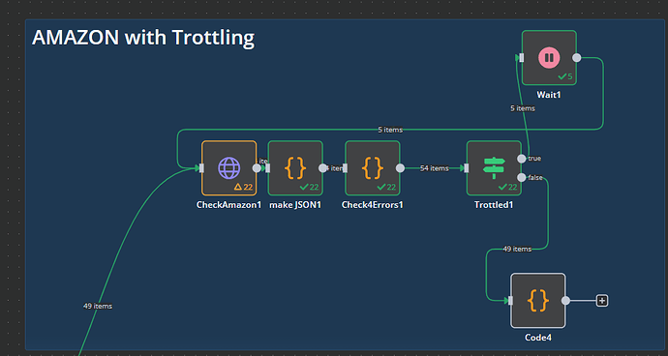Select the Wait1 pause node

click(549, 58)
